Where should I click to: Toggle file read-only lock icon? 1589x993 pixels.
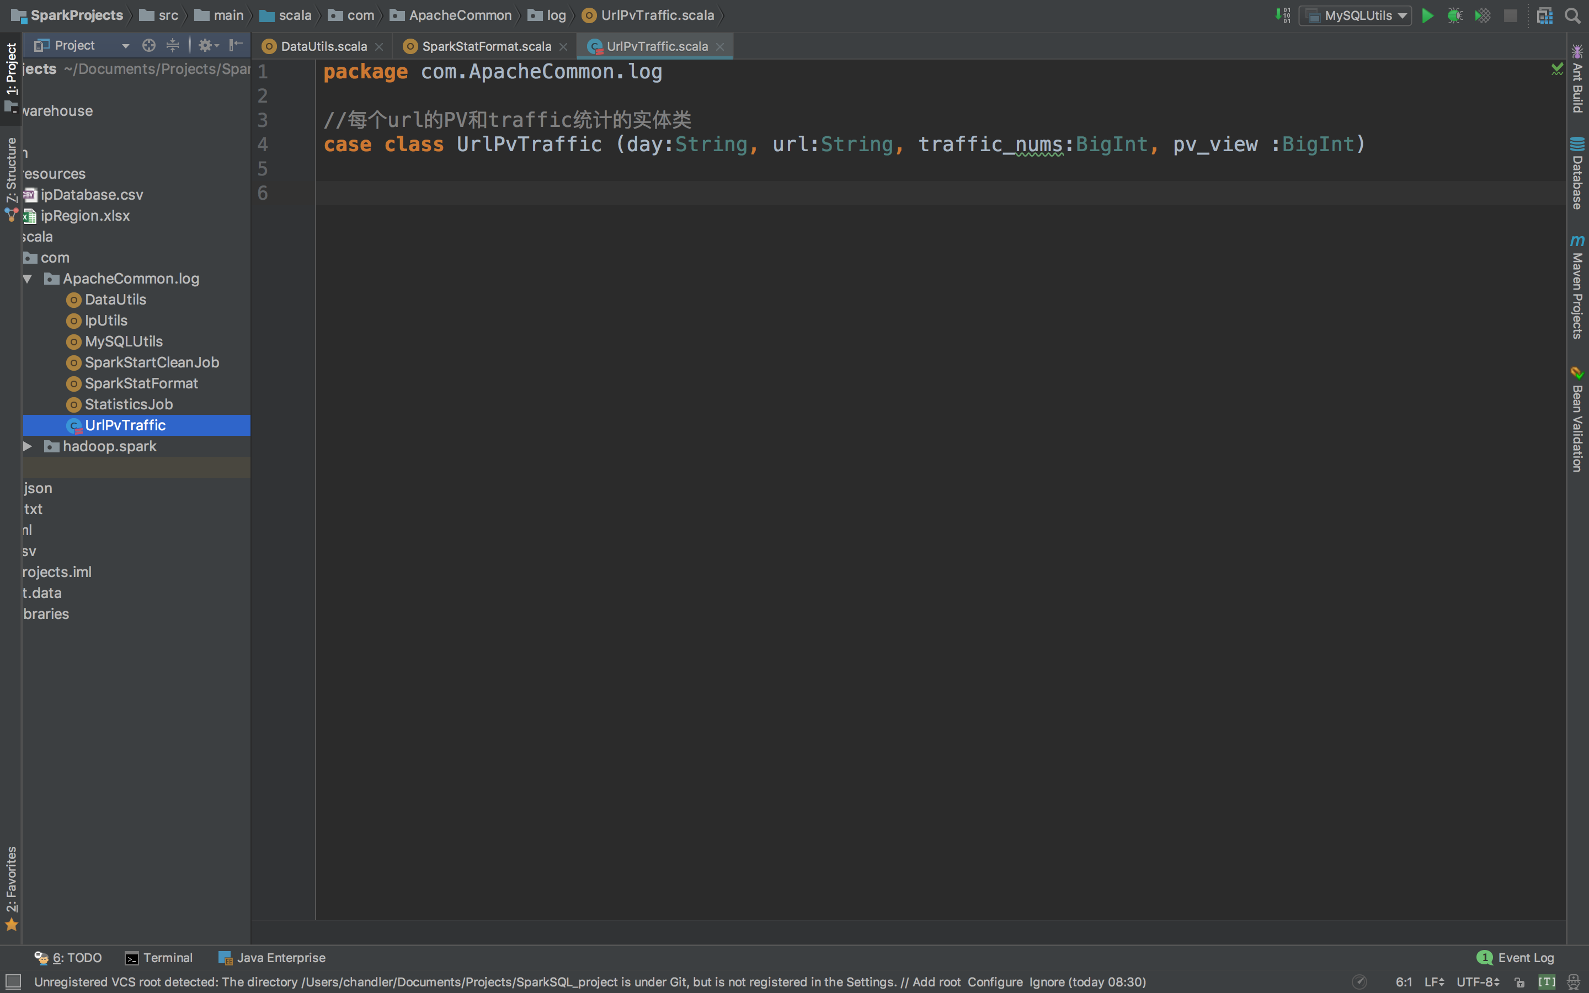[1519, 983]
